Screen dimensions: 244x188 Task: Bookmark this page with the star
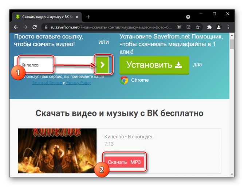pos(198,27)
